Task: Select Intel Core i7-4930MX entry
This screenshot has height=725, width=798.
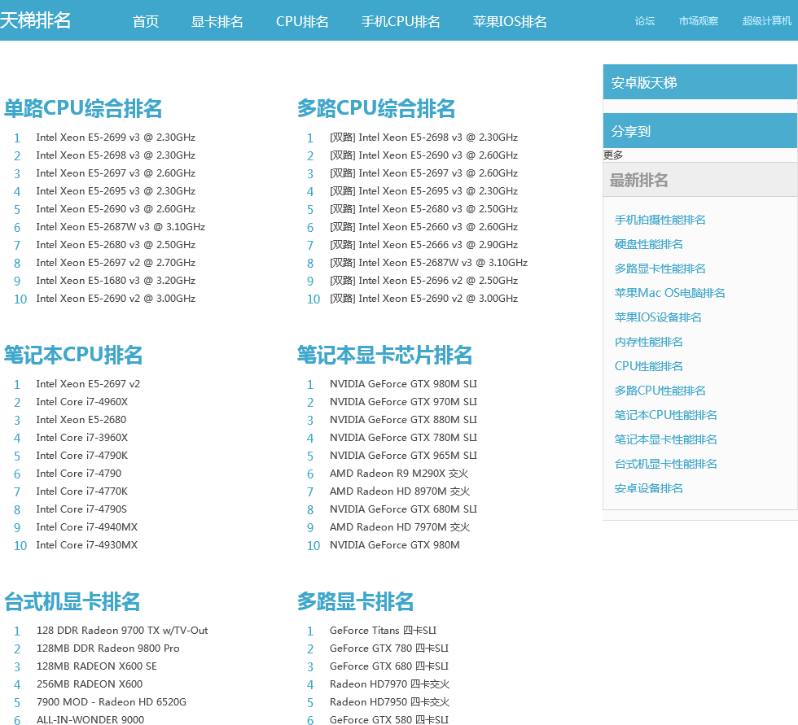Action: (x=87, y=545)
